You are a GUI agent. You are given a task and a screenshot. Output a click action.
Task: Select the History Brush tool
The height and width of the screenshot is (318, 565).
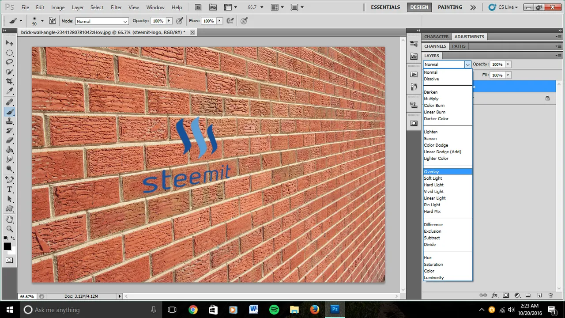pos(10,131)
